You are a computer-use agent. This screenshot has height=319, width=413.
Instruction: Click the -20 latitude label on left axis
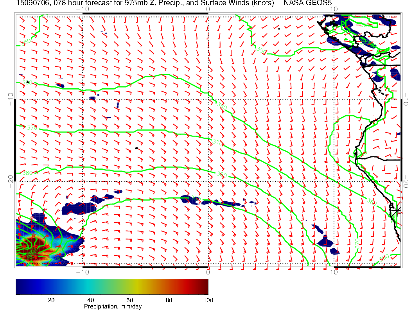click(11, 178)
